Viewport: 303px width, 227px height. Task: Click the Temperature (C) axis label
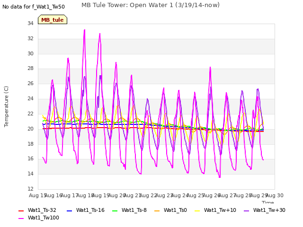6,106
